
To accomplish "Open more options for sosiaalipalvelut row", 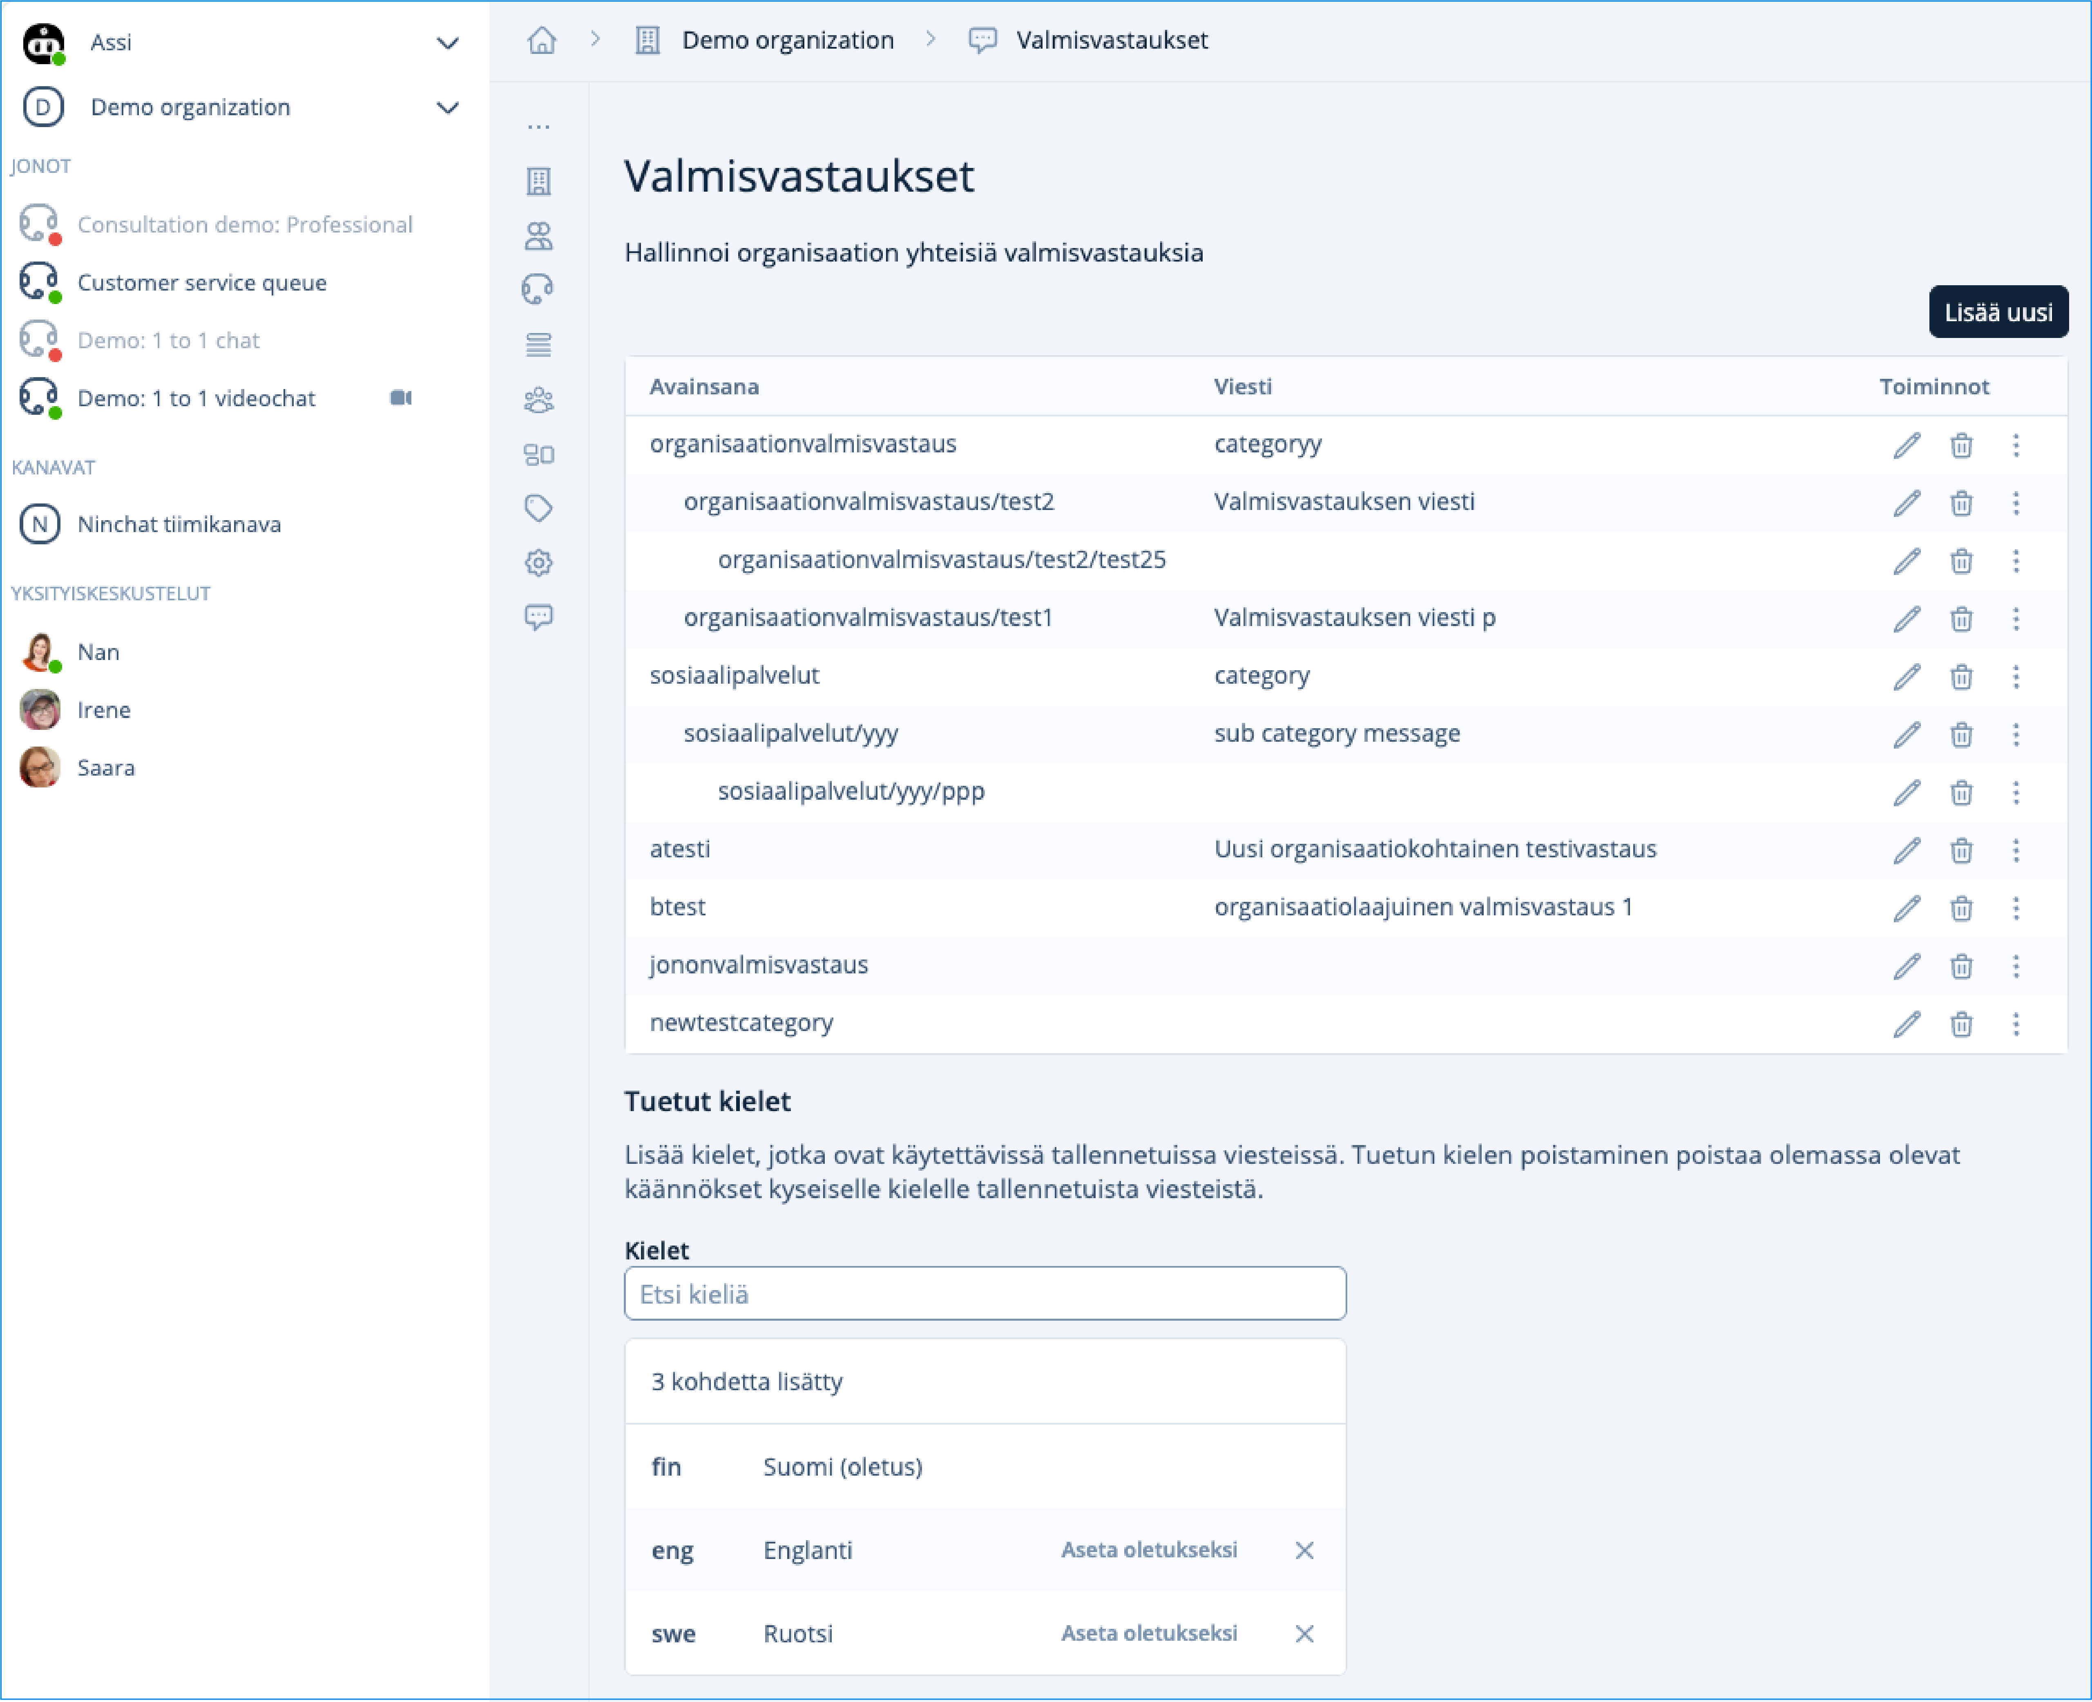I will [x=2016, y=676].
